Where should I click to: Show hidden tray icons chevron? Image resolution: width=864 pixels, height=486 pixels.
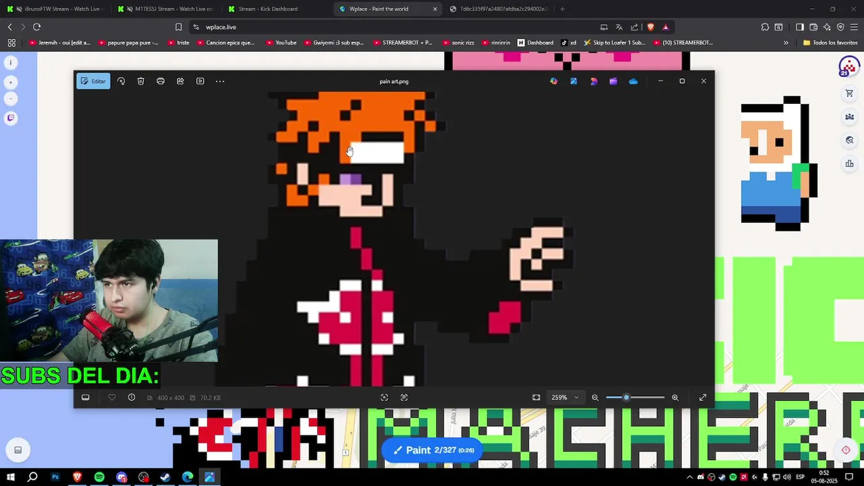[x=690, y=477]
